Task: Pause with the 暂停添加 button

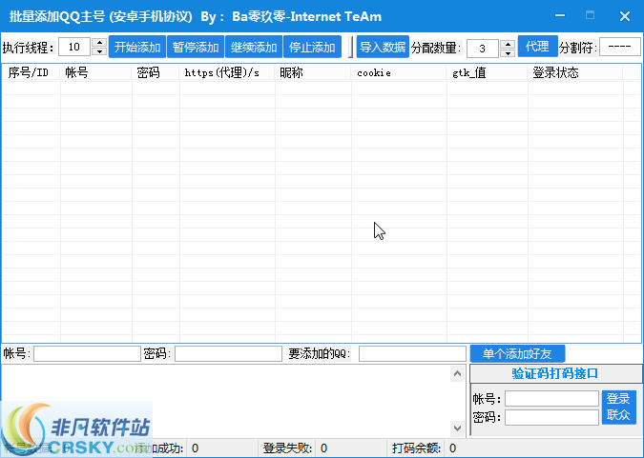Action: pyautogui.click(x=196, y=48)
